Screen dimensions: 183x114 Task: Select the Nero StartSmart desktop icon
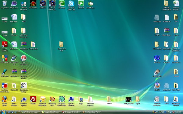click(x=24, y=60)
